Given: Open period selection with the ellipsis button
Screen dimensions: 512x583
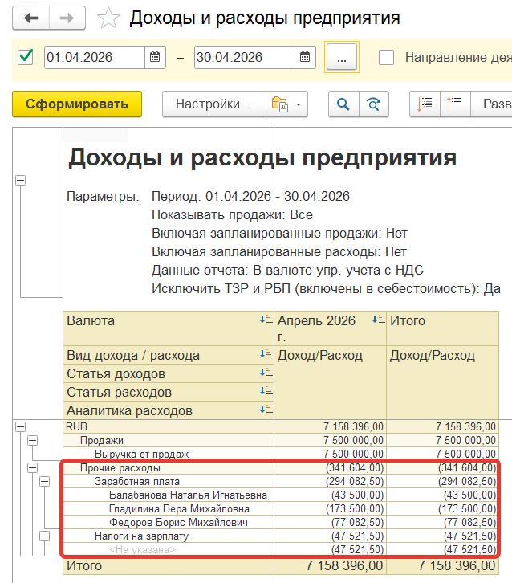Looking at the screenshot, I should (341, 57).
